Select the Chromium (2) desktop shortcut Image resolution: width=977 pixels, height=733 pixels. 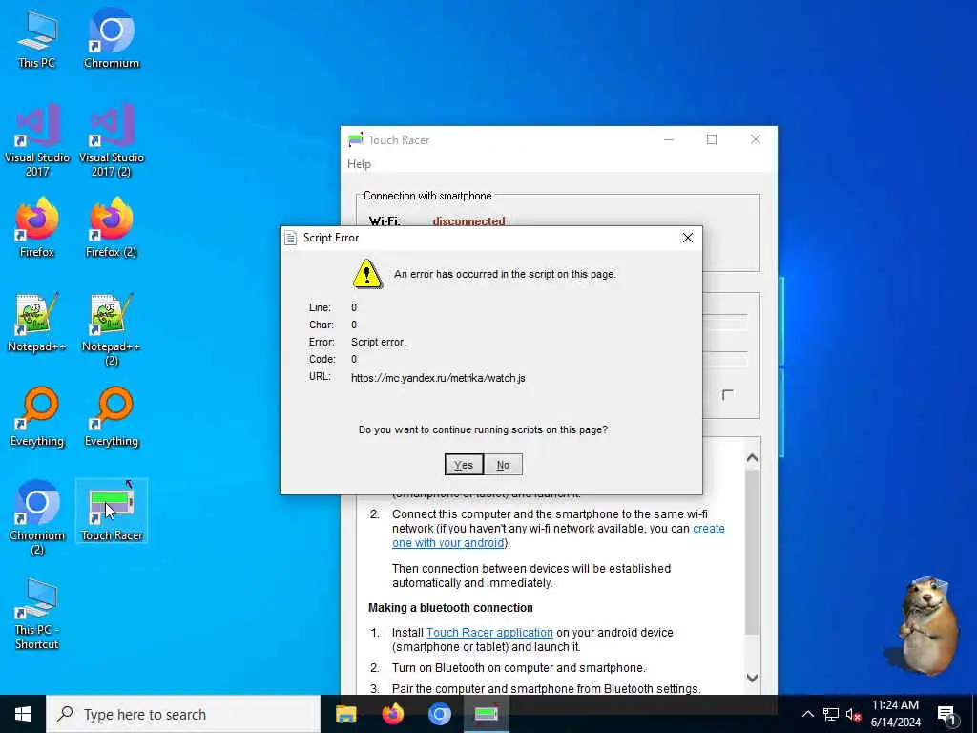click(37, 517)
